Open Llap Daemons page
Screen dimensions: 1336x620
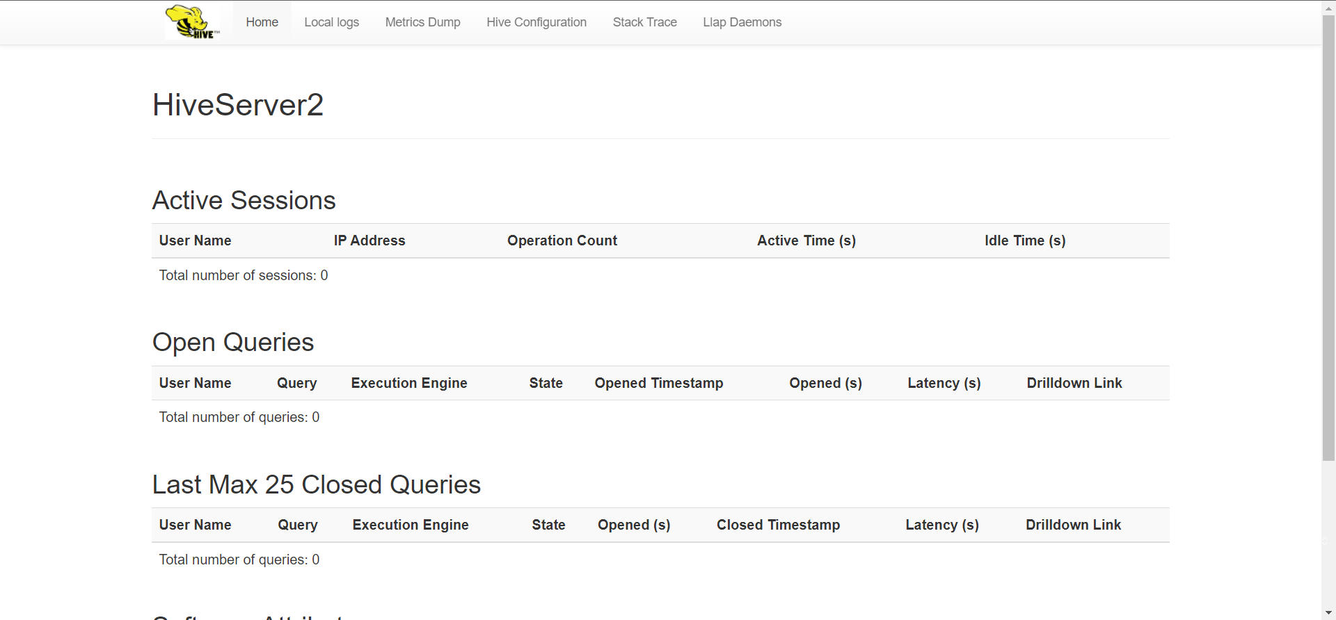point(742,22)
